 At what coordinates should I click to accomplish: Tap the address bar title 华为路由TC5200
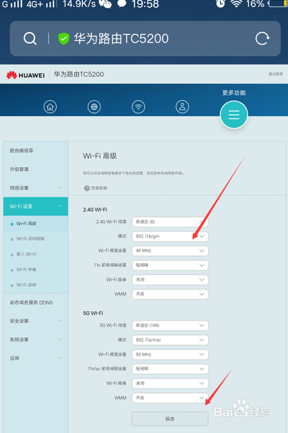tap(121, 38)
